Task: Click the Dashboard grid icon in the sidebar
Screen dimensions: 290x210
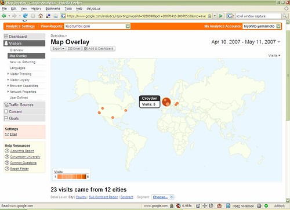Action: pyautogui.click(x=6, y=37)
